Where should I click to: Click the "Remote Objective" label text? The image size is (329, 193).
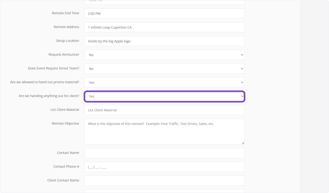(x=65, y=123)
